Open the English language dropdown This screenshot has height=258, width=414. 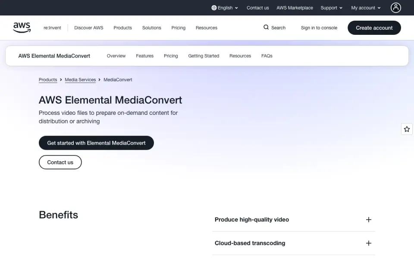click(x=225, y=8)
